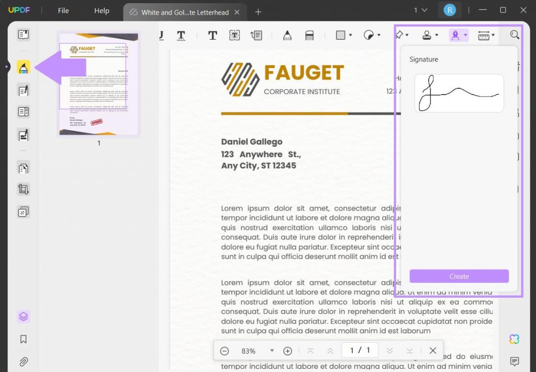The height and width of the screenshot is (372, 536).
Task: Select the Eraser tool
Action: click(309, 34)
